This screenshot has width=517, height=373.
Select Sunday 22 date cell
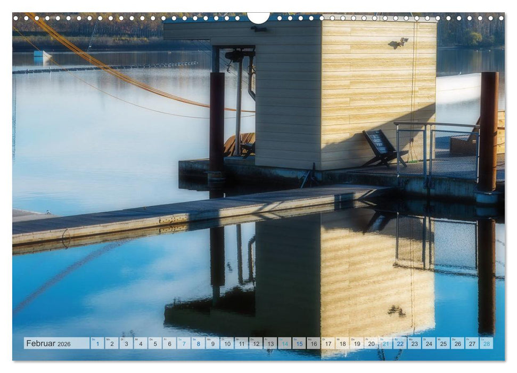point(399,344)
